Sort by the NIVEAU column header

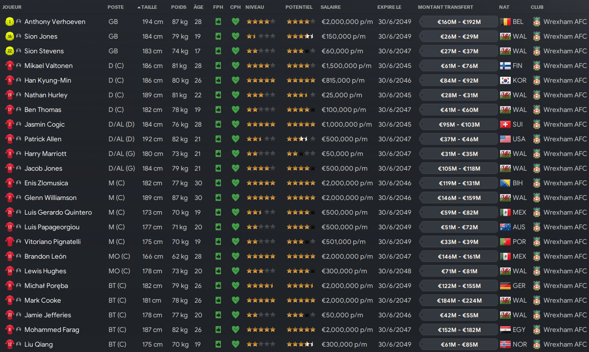(x=255, y=7)
